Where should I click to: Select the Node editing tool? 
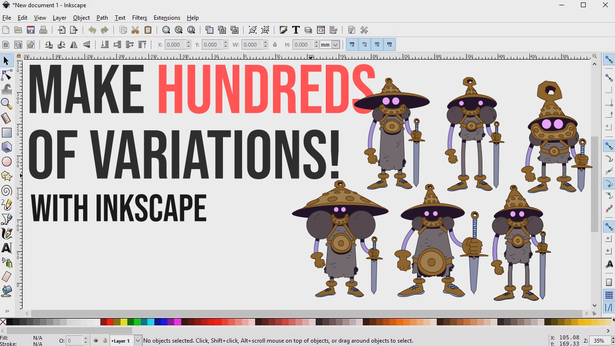[x=7, y=75]
